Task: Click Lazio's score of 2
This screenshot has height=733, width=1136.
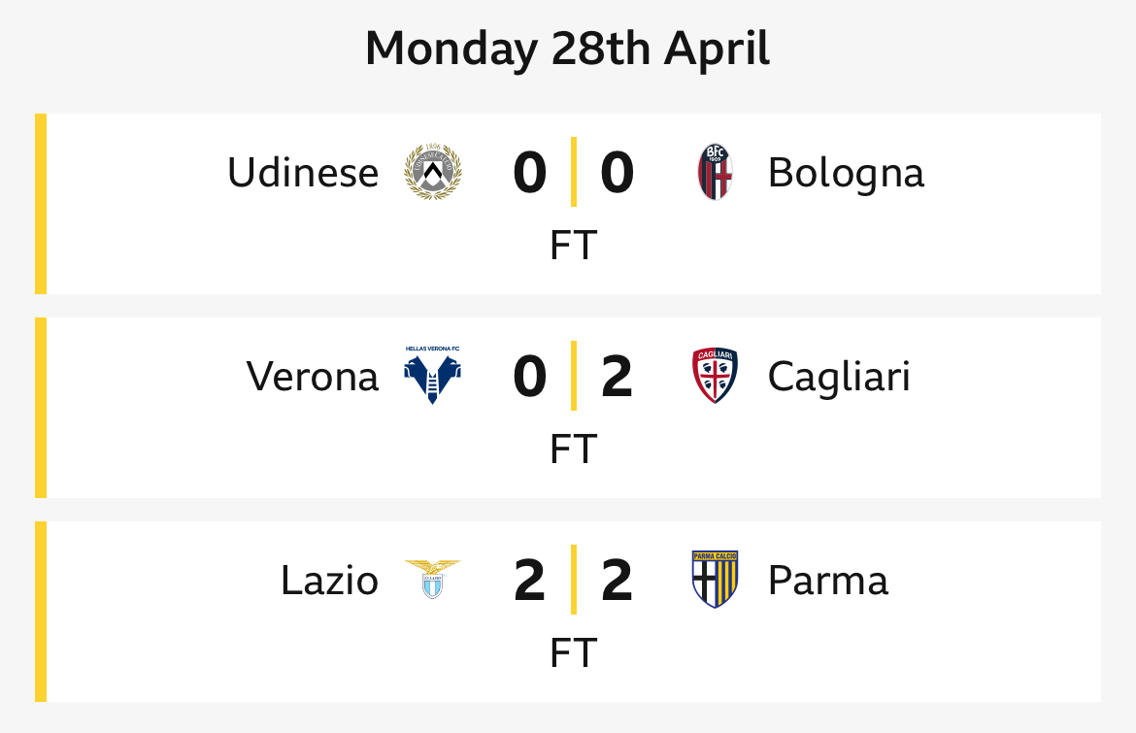Action: 529,581
